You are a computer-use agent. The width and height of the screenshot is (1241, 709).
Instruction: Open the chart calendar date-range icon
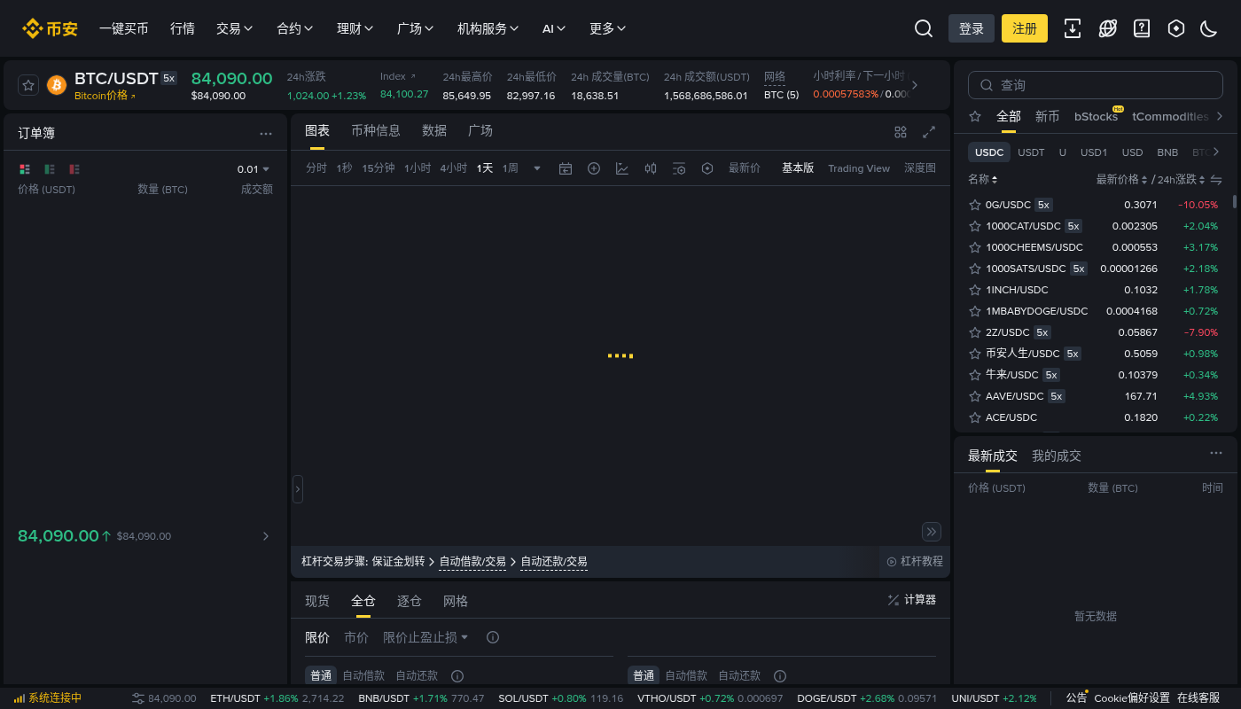click(x=566, y=168)
